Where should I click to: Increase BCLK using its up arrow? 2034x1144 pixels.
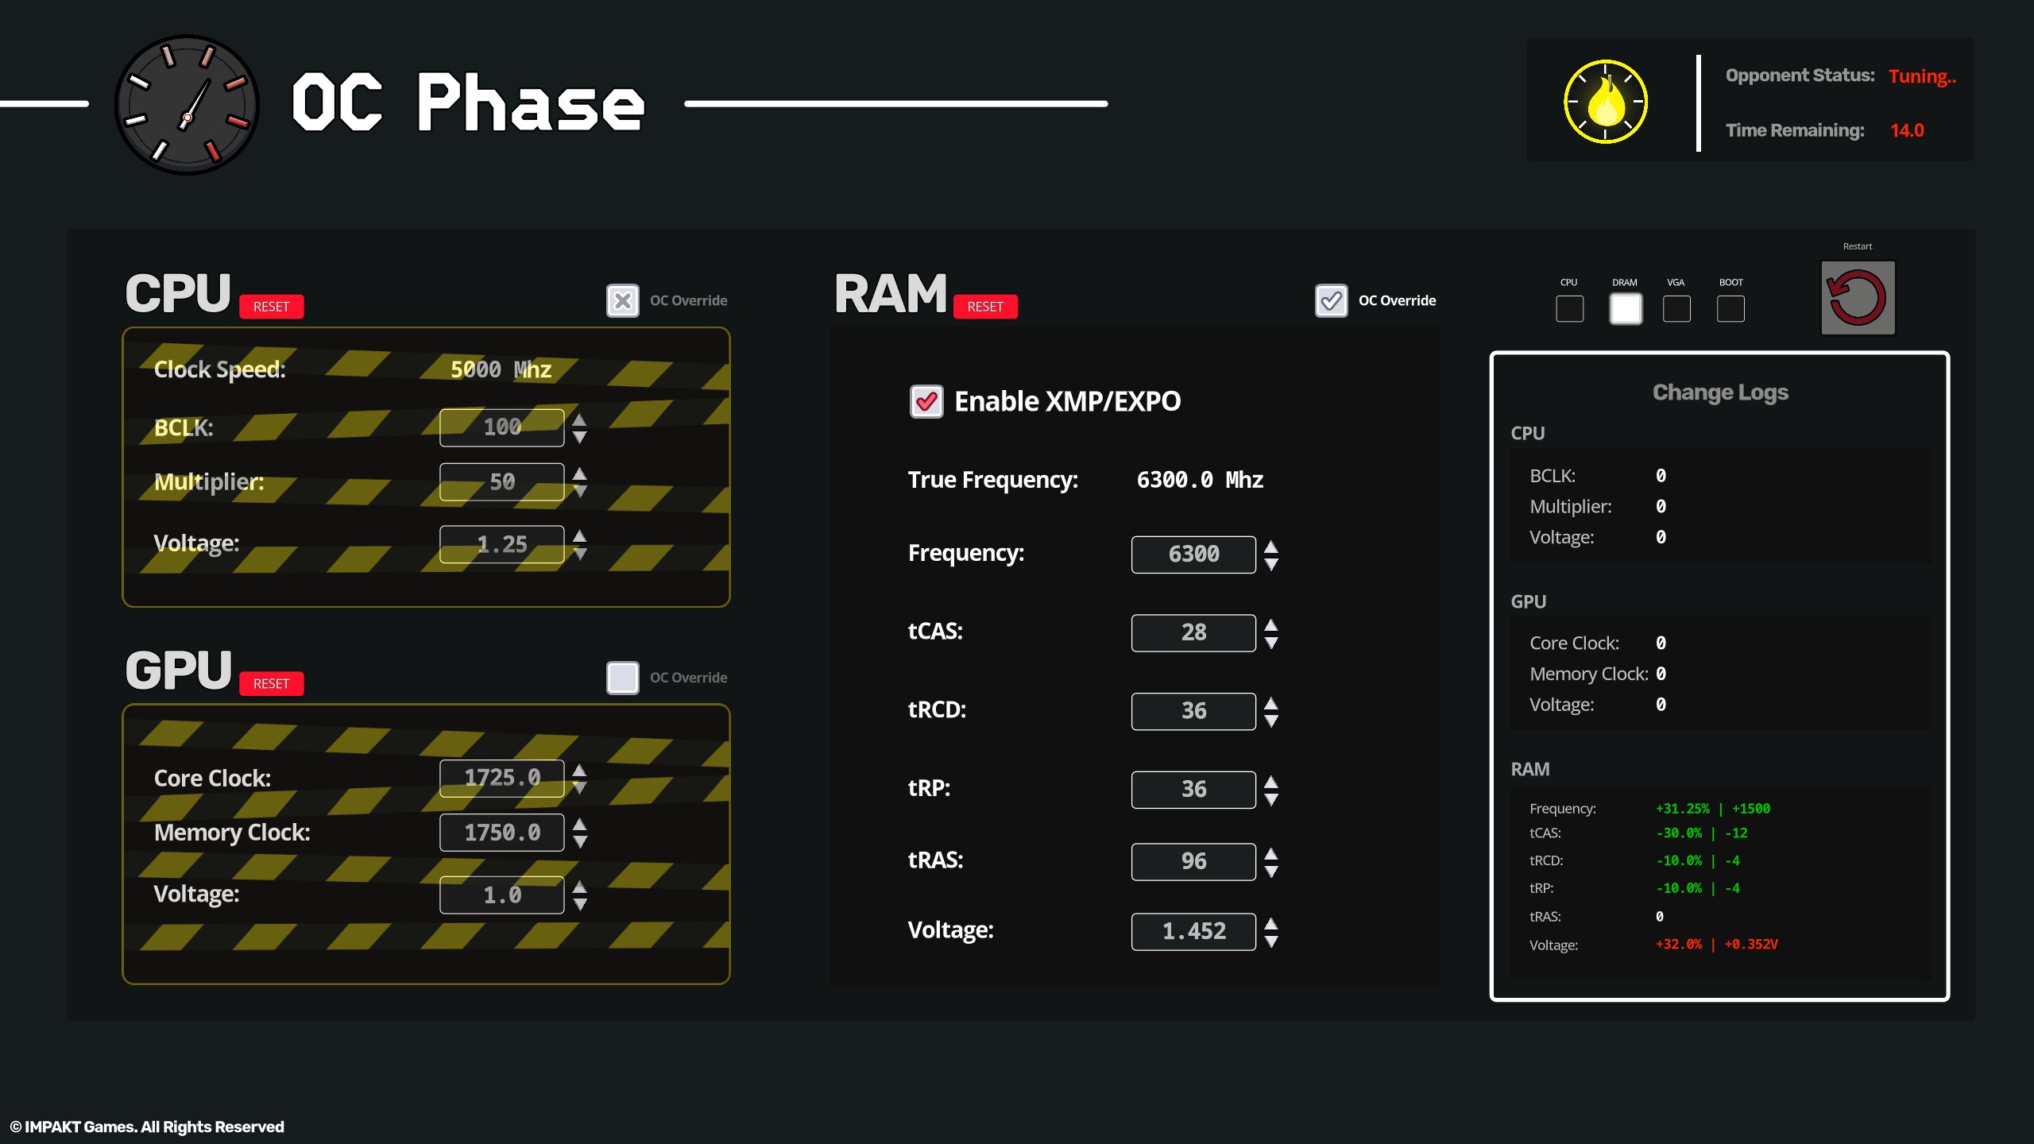coord(578,419)
